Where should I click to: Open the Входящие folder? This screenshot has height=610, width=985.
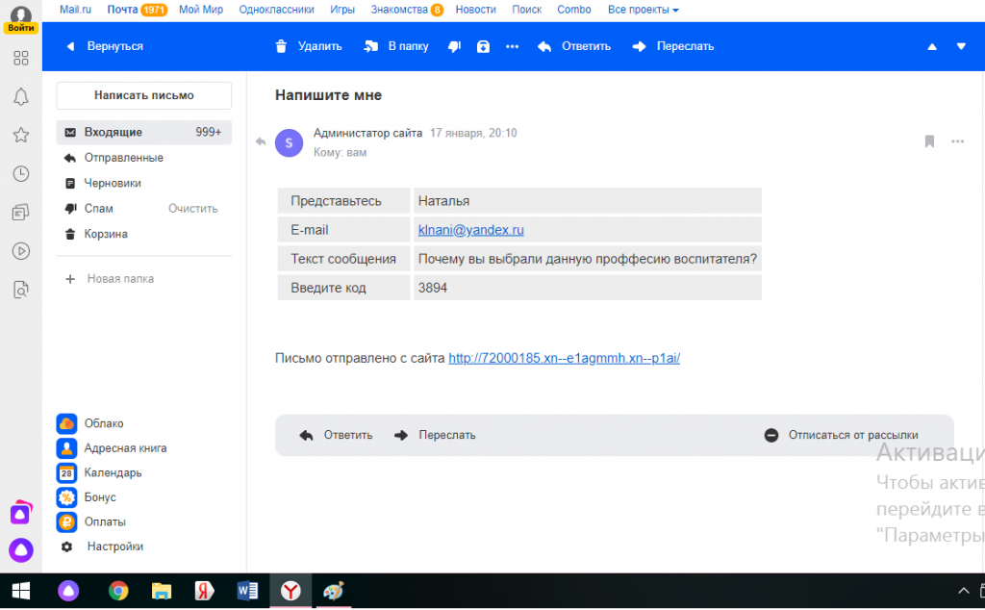click(x=113, y=132)
